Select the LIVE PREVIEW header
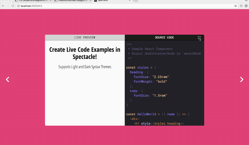249x145 pixels. (85, 38)
